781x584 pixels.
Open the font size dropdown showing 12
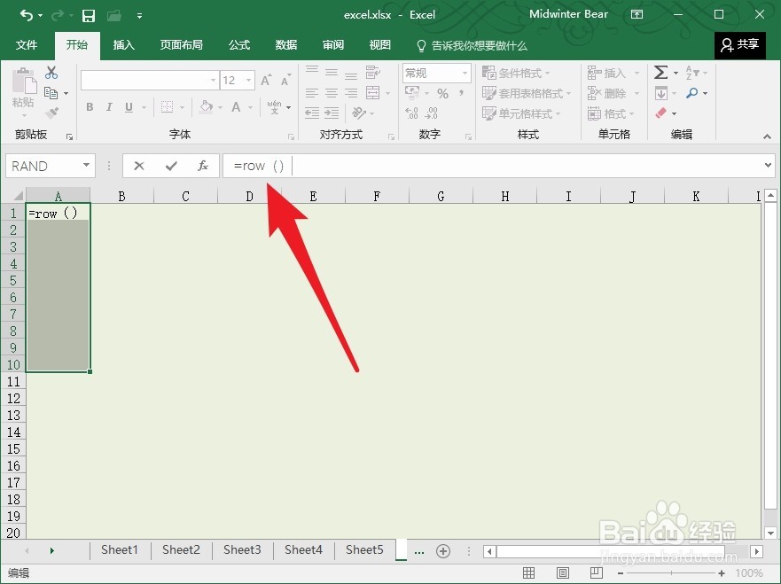point(248,80)
